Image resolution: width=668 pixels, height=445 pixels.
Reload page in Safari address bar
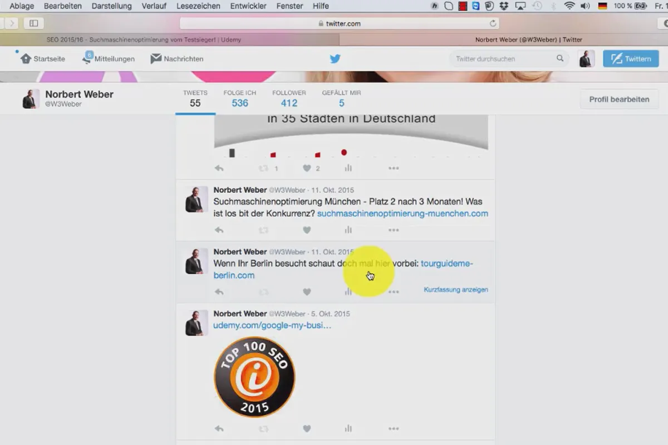(493, 23)
